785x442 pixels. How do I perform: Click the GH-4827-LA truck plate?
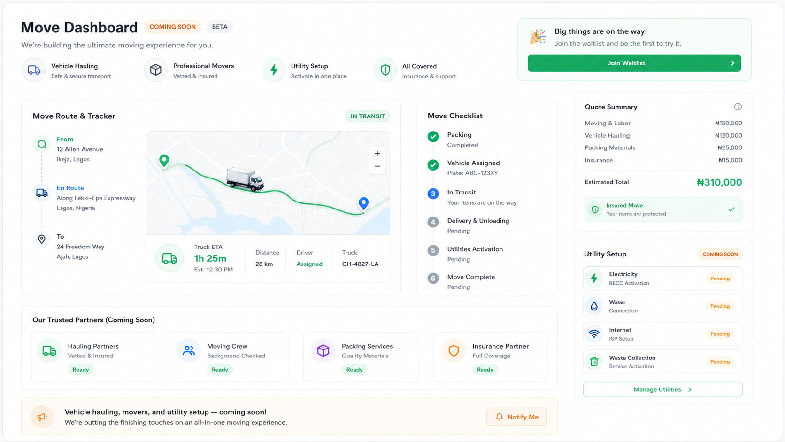[360, 264]
